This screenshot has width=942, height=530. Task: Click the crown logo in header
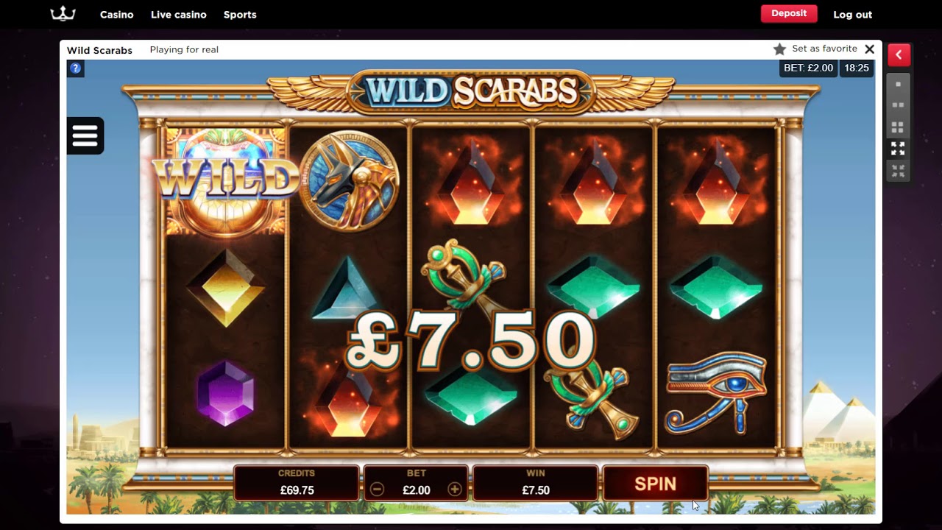coord(63,14)
